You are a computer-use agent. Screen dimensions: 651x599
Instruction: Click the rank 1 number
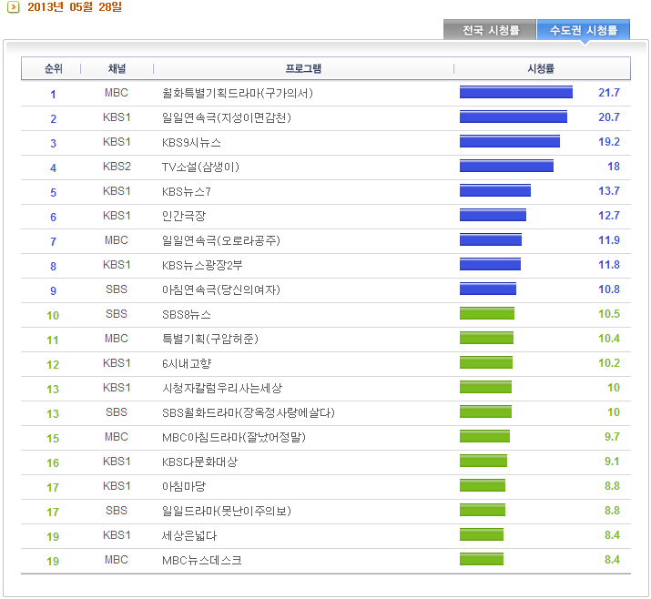click(x=53, y=95)
